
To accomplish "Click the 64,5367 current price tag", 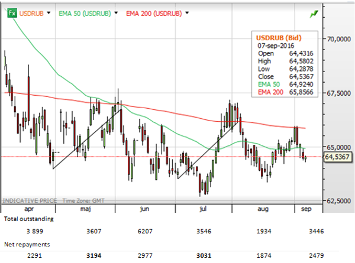I will click(337, 157).
